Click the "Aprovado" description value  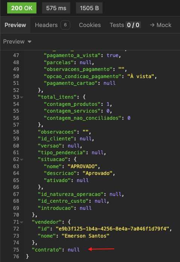coord(98,173)
